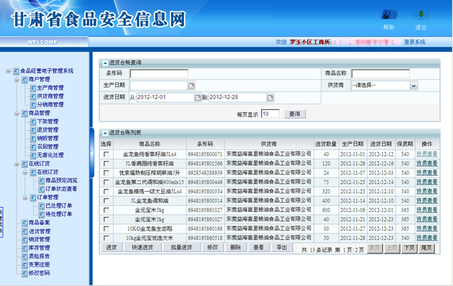Click the 已处理订单 tree icon
This screenshot has height=286, width=453.
(42, 206)
